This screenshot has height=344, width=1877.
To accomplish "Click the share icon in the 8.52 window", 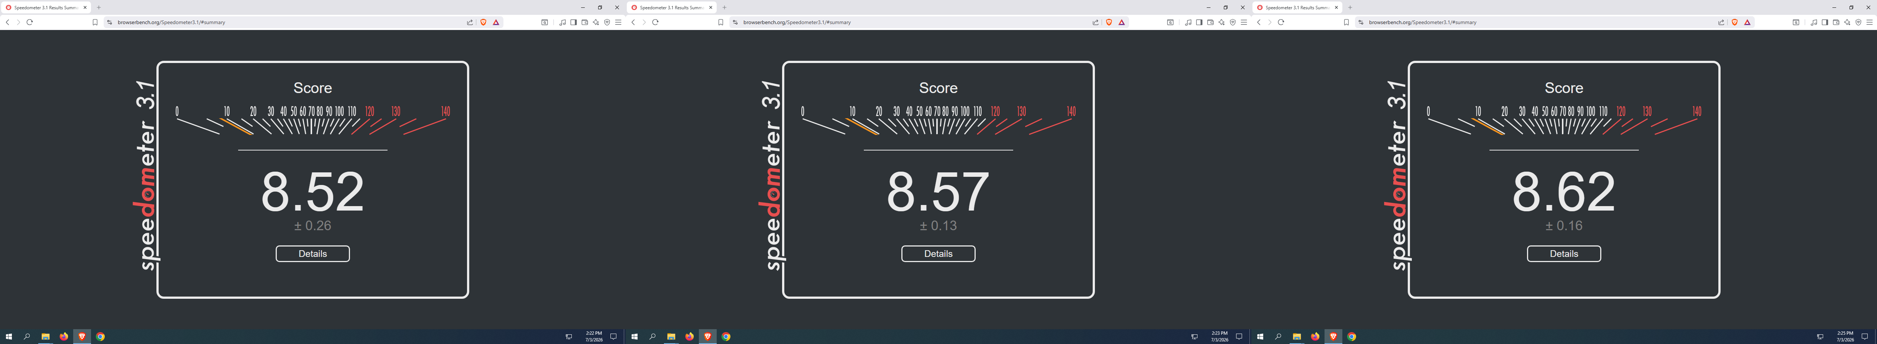I will 470,23.
